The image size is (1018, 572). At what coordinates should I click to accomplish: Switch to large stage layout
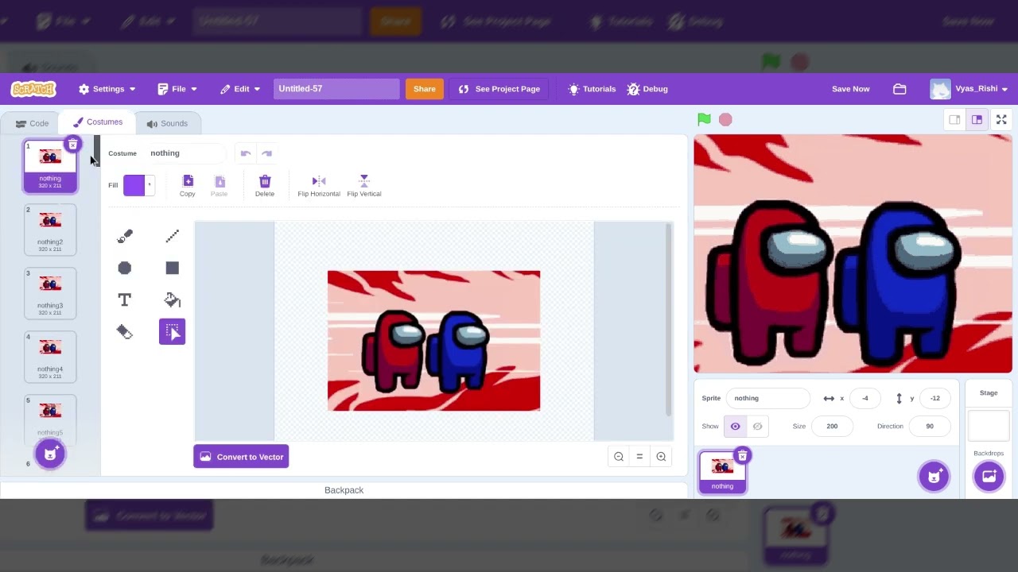tap(977, 119)
